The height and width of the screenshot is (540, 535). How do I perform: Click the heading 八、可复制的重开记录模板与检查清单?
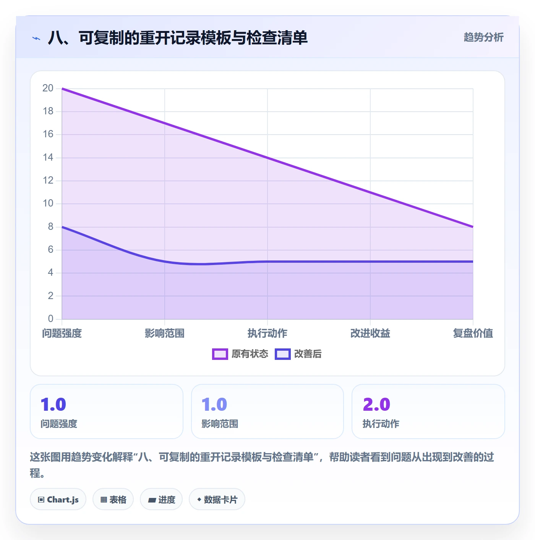[x=178, y=38]
